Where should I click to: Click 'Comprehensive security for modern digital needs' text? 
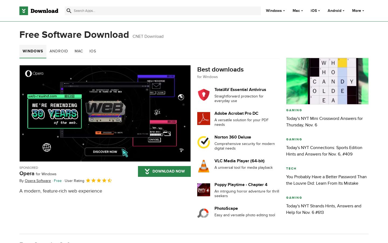pyautogui.click(x=245, y=146)
